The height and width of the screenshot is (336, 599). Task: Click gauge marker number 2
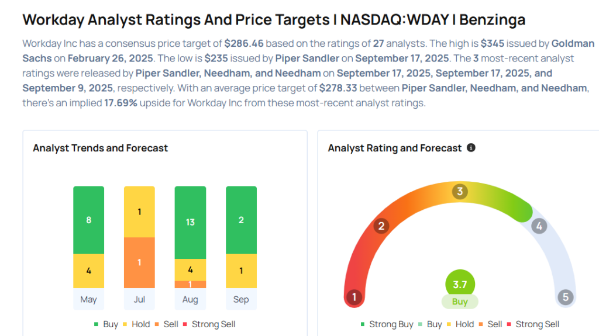(381, 226)
